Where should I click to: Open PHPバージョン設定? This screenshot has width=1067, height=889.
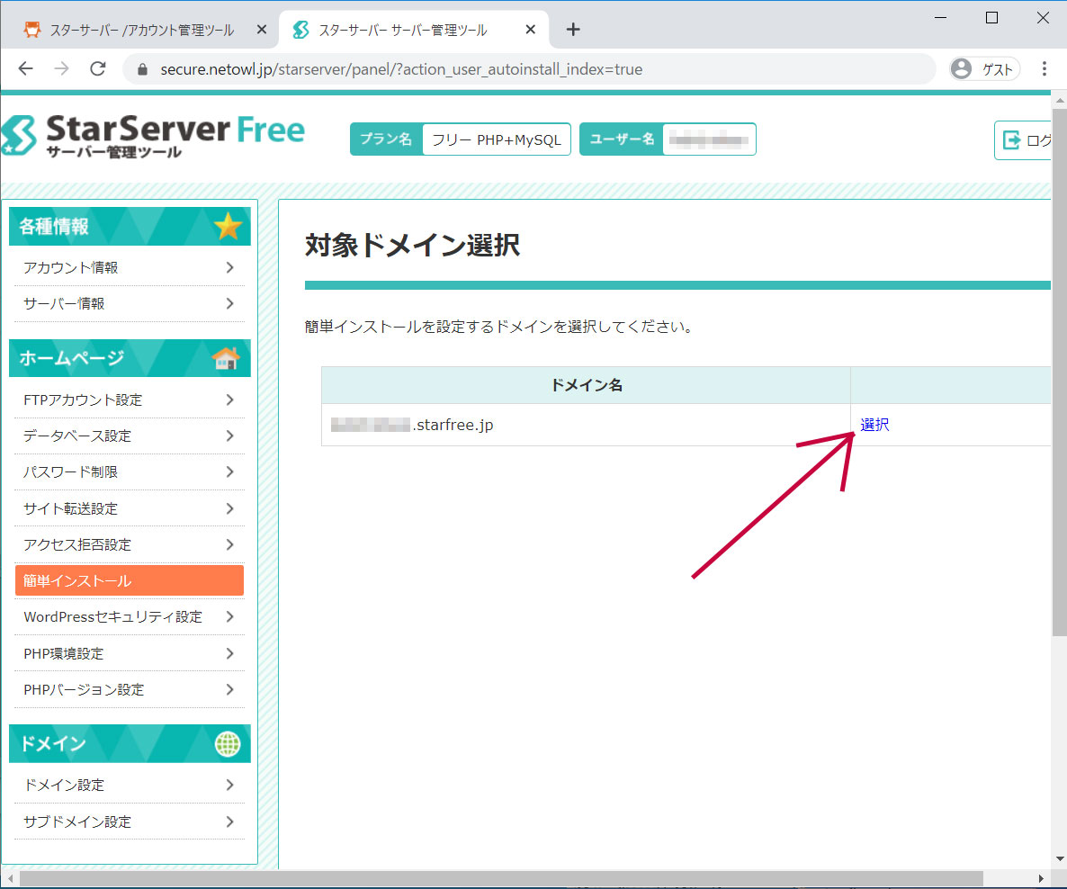click(130, 689)
